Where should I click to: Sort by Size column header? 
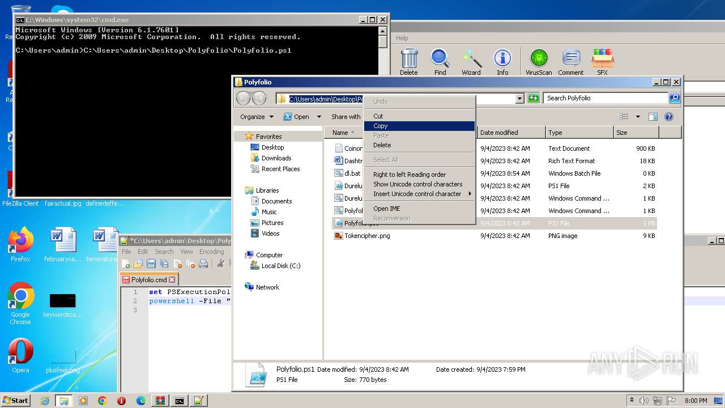(x=636, y=133)
